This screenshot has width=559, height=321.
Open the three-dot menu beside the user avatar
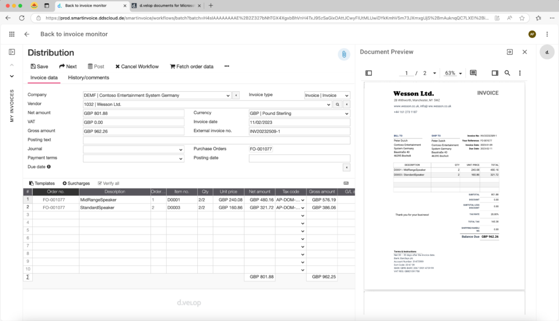point(547,34)
